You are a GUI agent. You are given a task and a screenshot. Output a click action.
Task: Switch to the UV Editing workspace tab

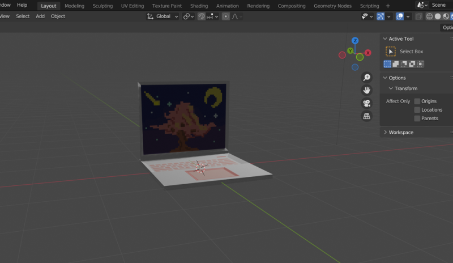133,6
